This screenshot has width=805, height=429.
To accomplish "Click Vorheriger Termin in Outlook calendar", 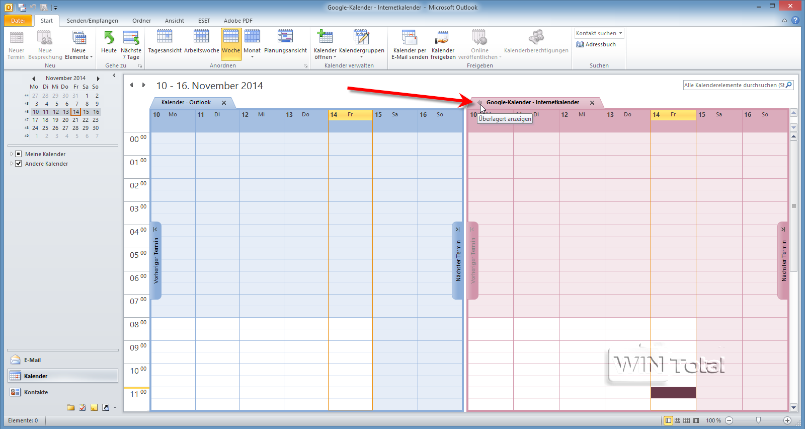I will tap(156, 260).
